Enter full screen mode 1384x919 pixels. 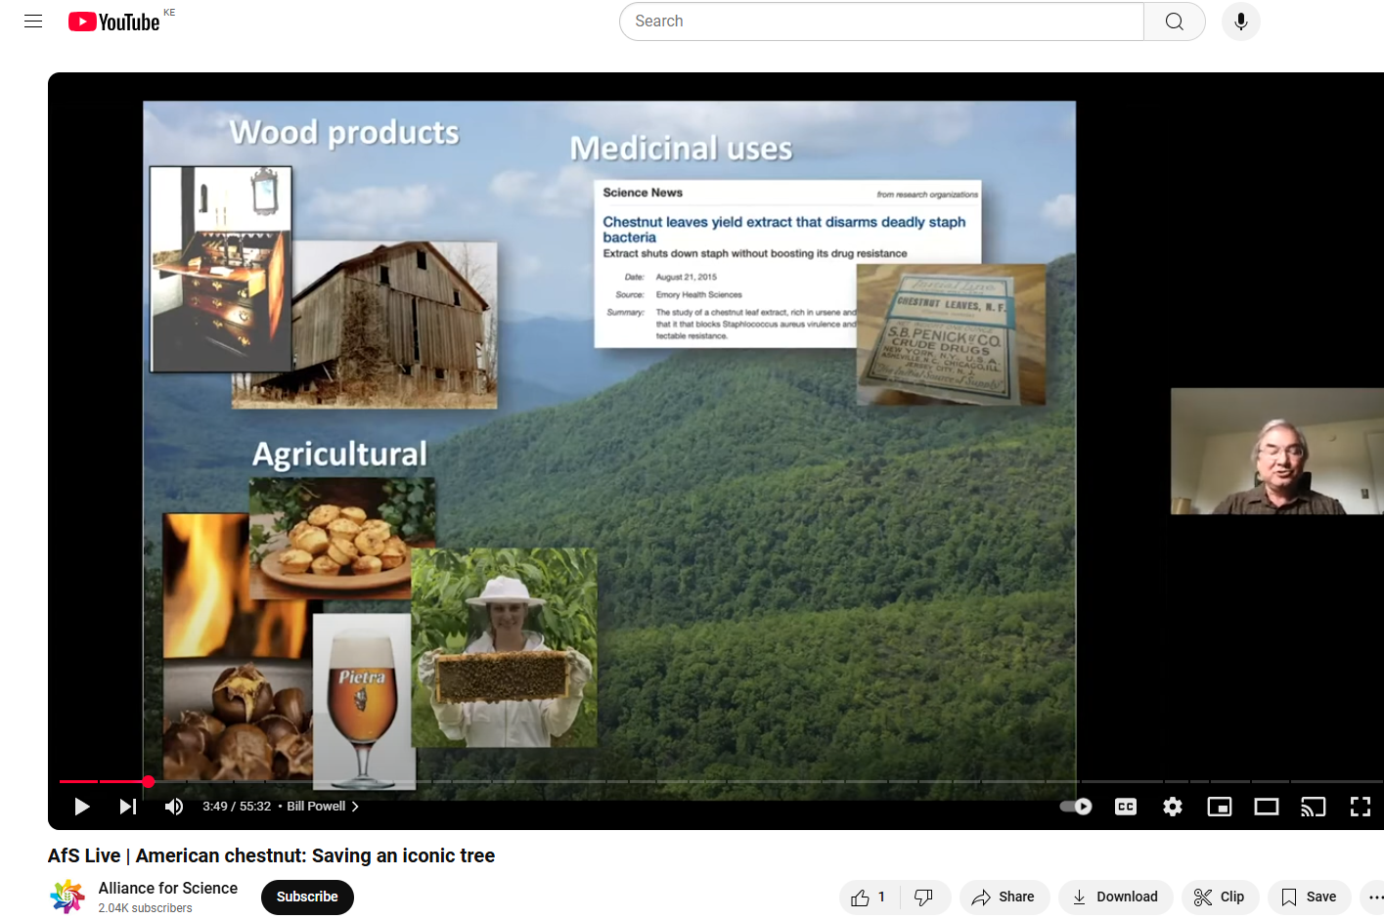pos(1361,807)
